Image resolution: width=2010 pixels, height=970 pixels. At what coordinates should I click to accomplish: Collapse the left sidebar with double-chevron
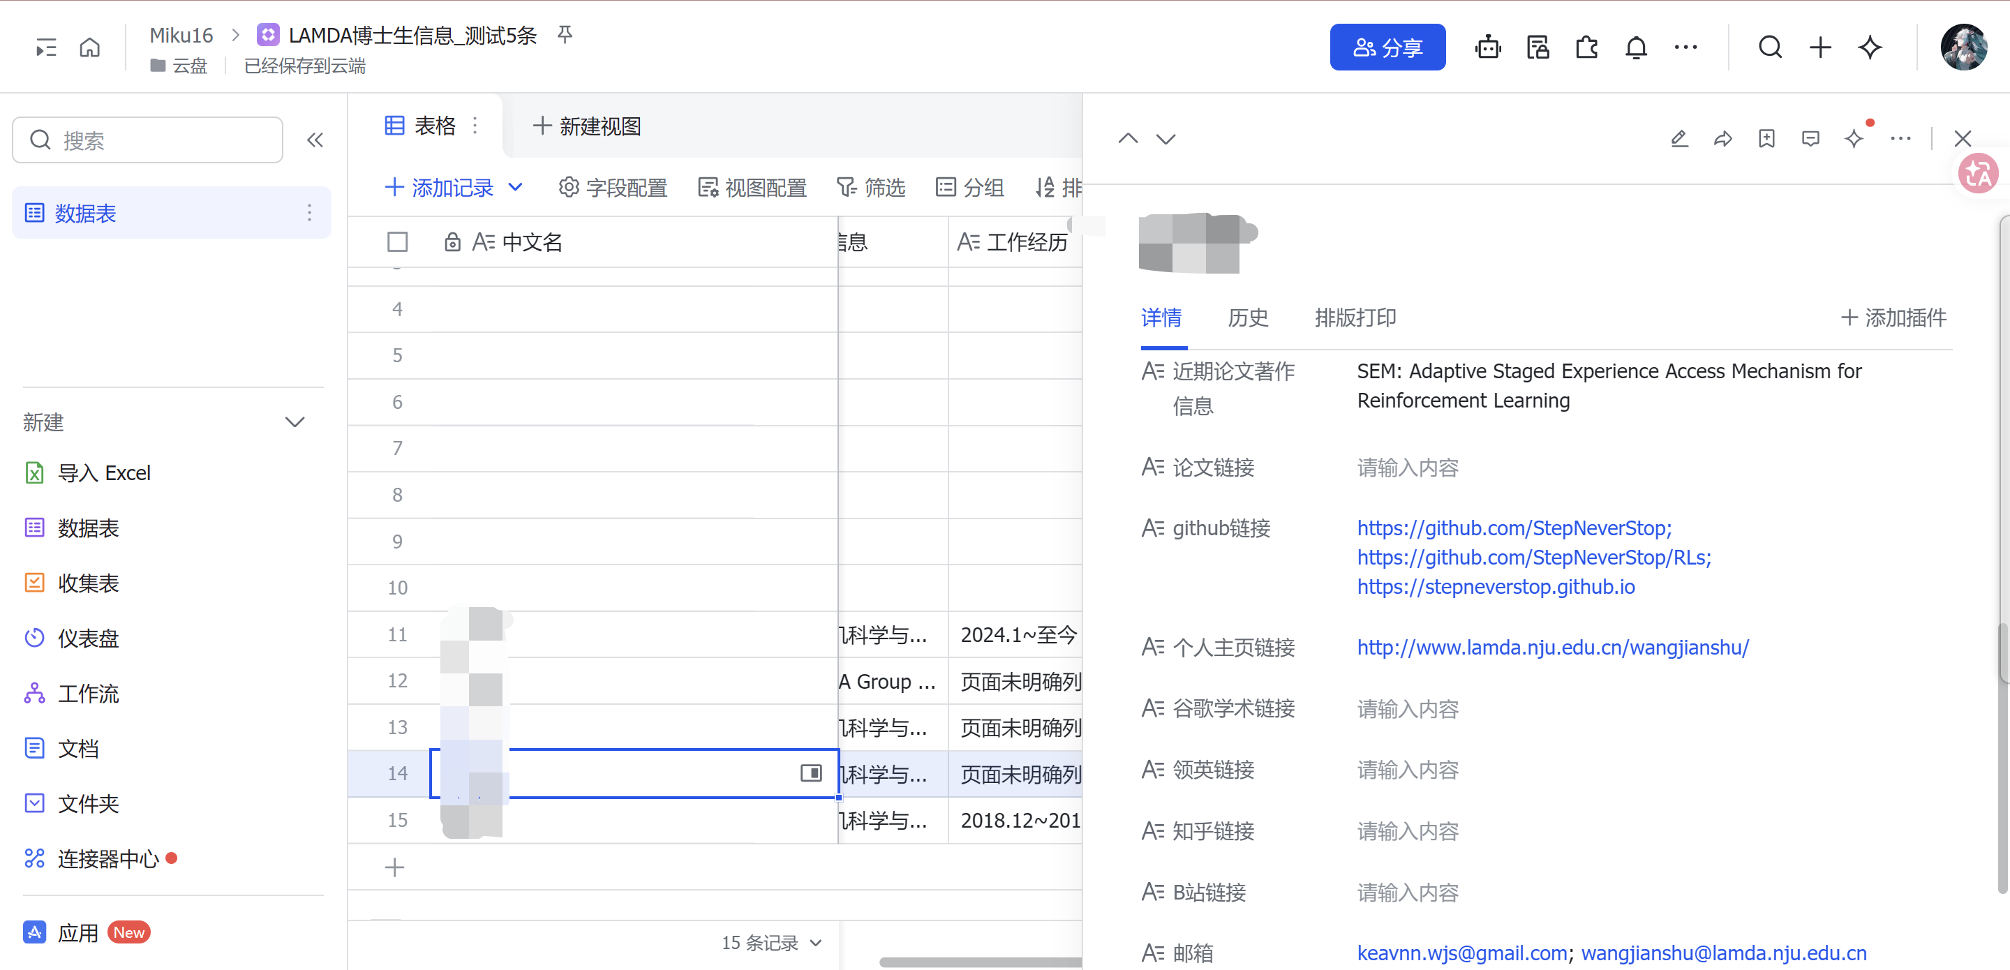[x=315, y=140]
